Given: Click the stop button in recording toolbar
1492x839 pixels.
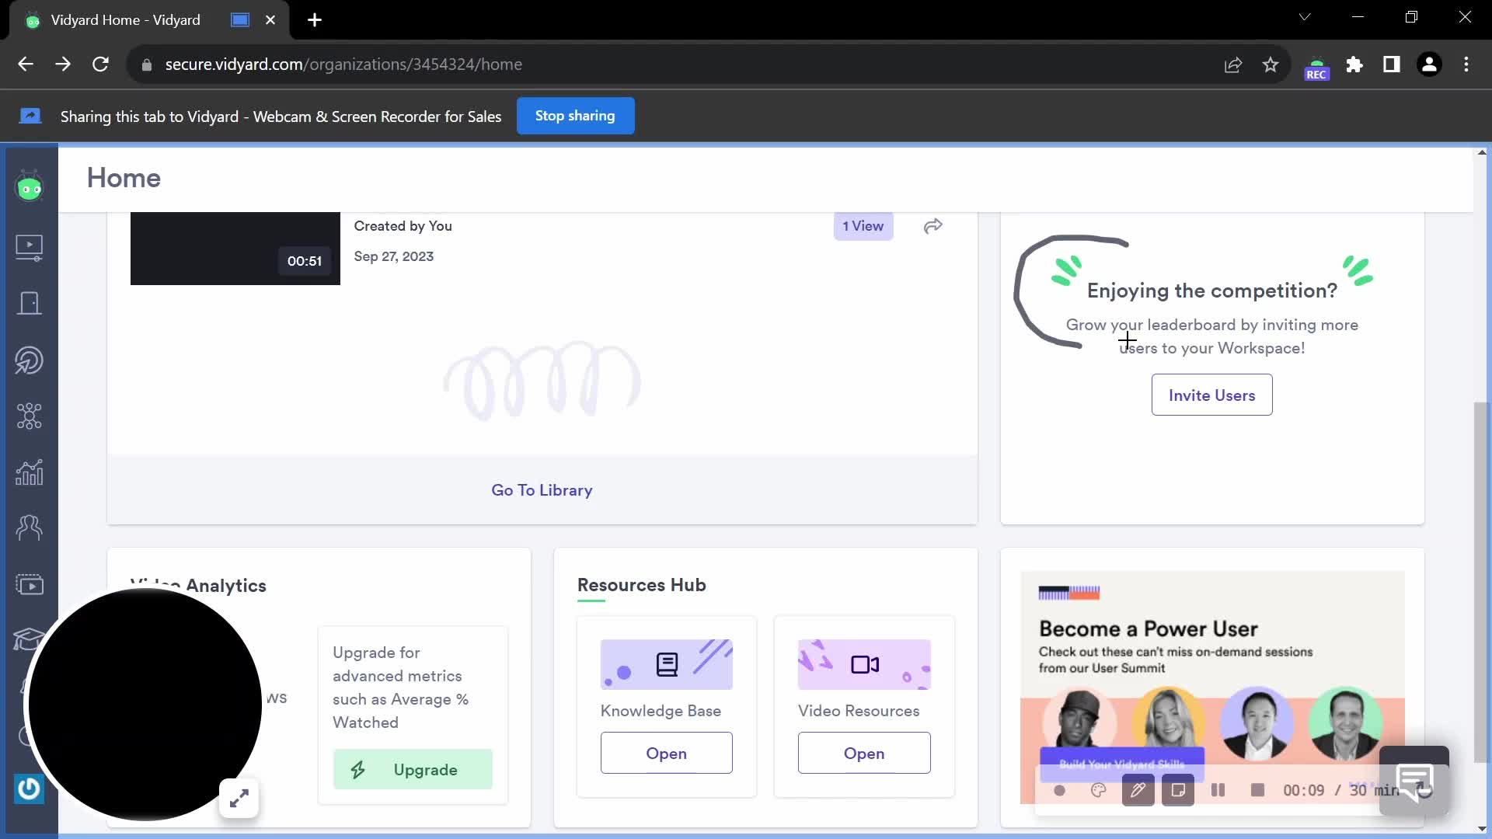Looking at the screenshot, I should [x=1257, y=790].
